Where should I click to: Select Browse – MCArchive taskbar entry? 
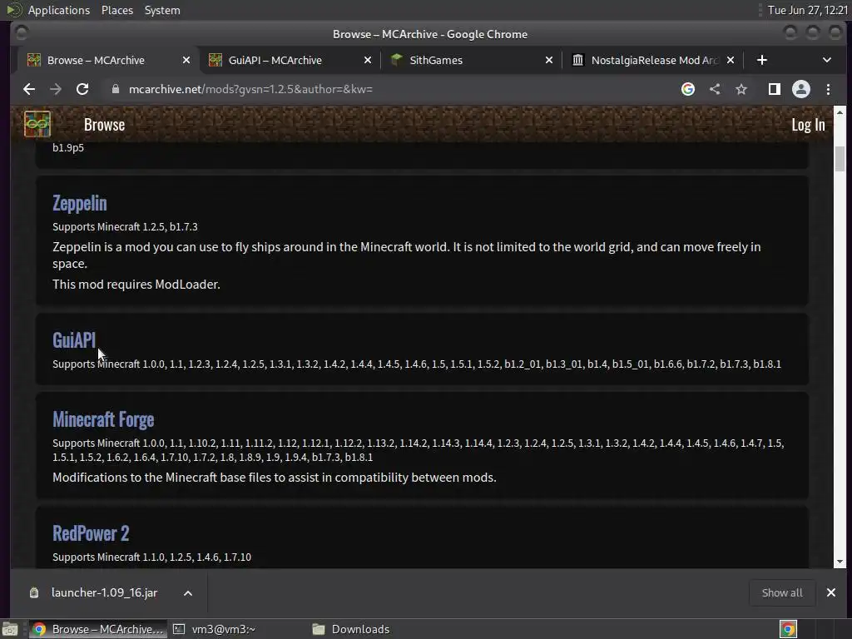click(97, 629)
